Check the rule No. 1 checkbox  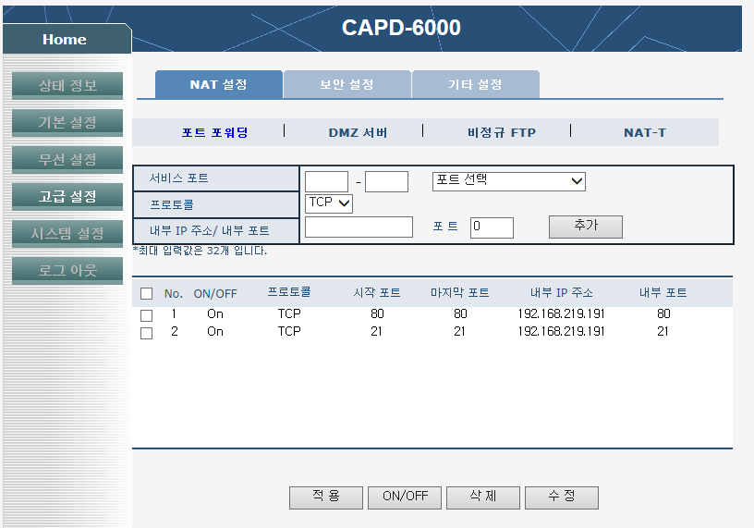click(x=147, y=315)
